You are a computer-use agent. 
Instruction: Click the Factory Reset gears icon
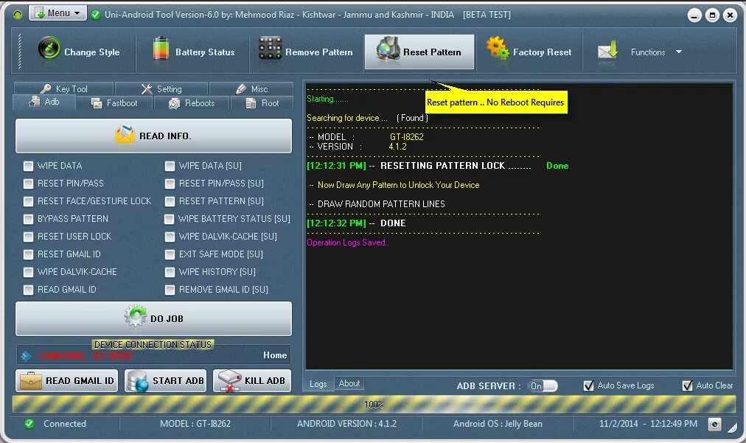498,48
